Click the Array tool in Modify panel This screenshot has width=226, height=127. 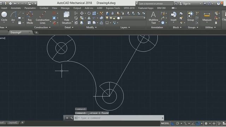click(x=94, y=13)
